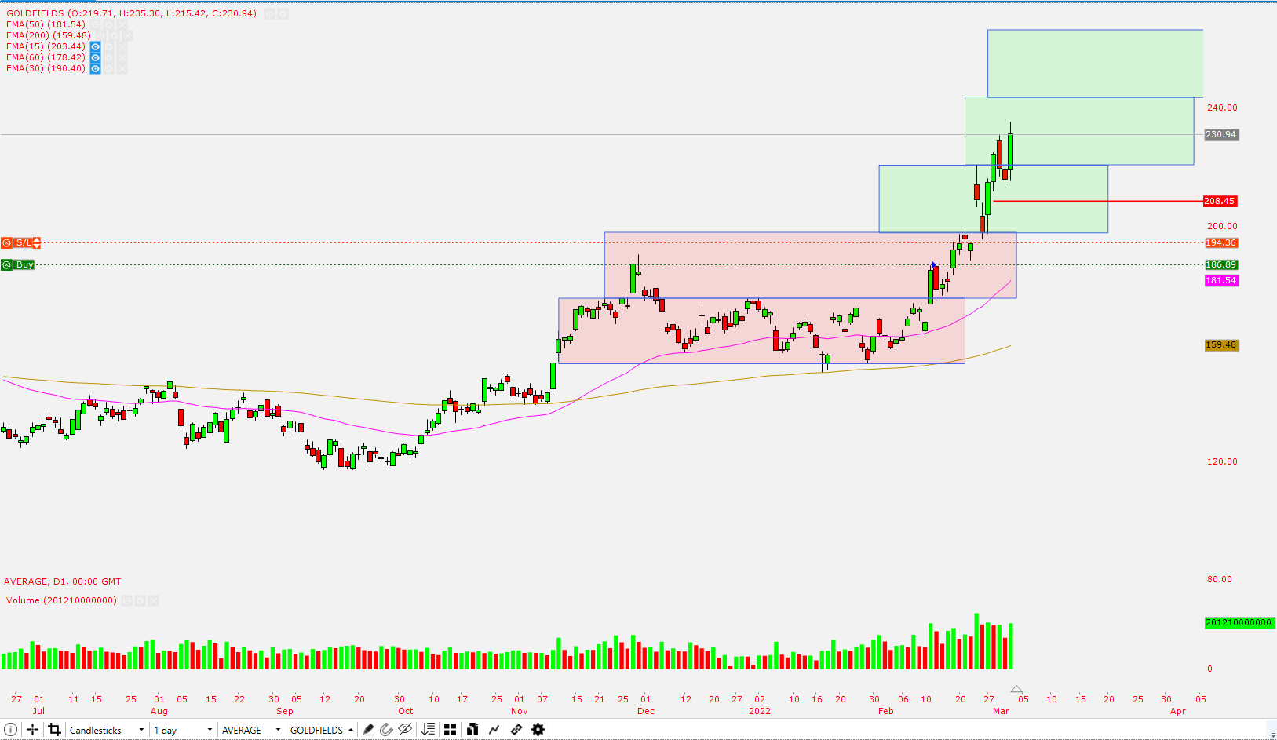The image size is (1277, 740).
Task: Activate the crop tool in toolbar
Action: point(54,730)
